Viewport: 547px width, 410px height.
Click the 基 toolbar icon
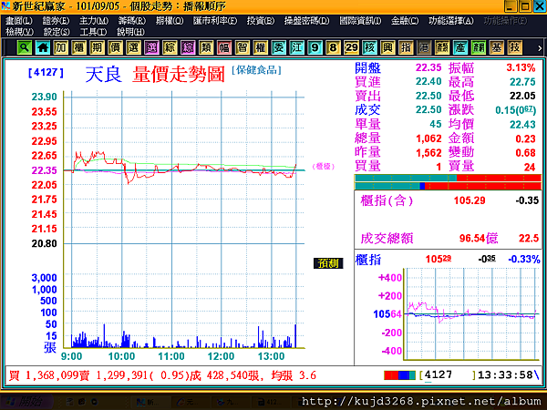tap(496, 47)
